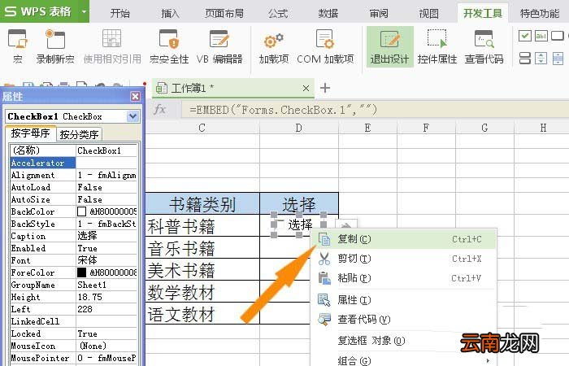Select the Locked property row
Image resolution: width=569 pixels, height=366 pixels.
click(74, 333)
